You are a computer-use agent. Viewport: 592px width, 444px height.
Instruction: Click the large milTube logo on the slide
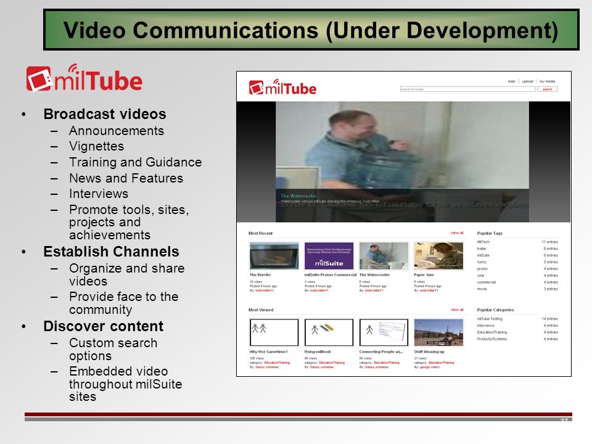84,78
